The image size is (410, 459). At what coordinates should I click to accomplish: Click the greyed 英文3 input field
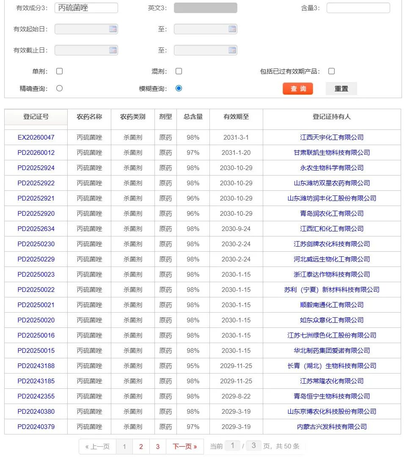point(206,8)
